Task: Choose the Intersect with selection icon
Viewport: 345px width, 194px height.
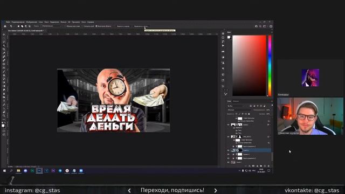Action: pos(30,26)
